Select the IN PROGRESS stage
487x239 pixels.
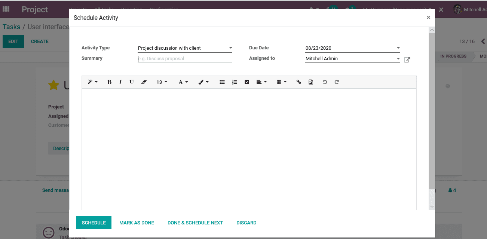[453, 56]
